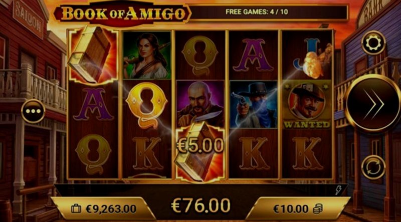Toggle the autoplay circular arrows icon
The width and height of the screenshot is (401, 222).
pos(373,167)
